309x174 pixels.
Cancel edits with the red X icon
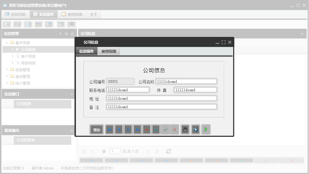click(x=175, y=129)
